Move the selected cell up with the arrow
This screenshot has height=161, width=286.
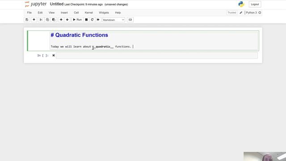coord(61,20)
